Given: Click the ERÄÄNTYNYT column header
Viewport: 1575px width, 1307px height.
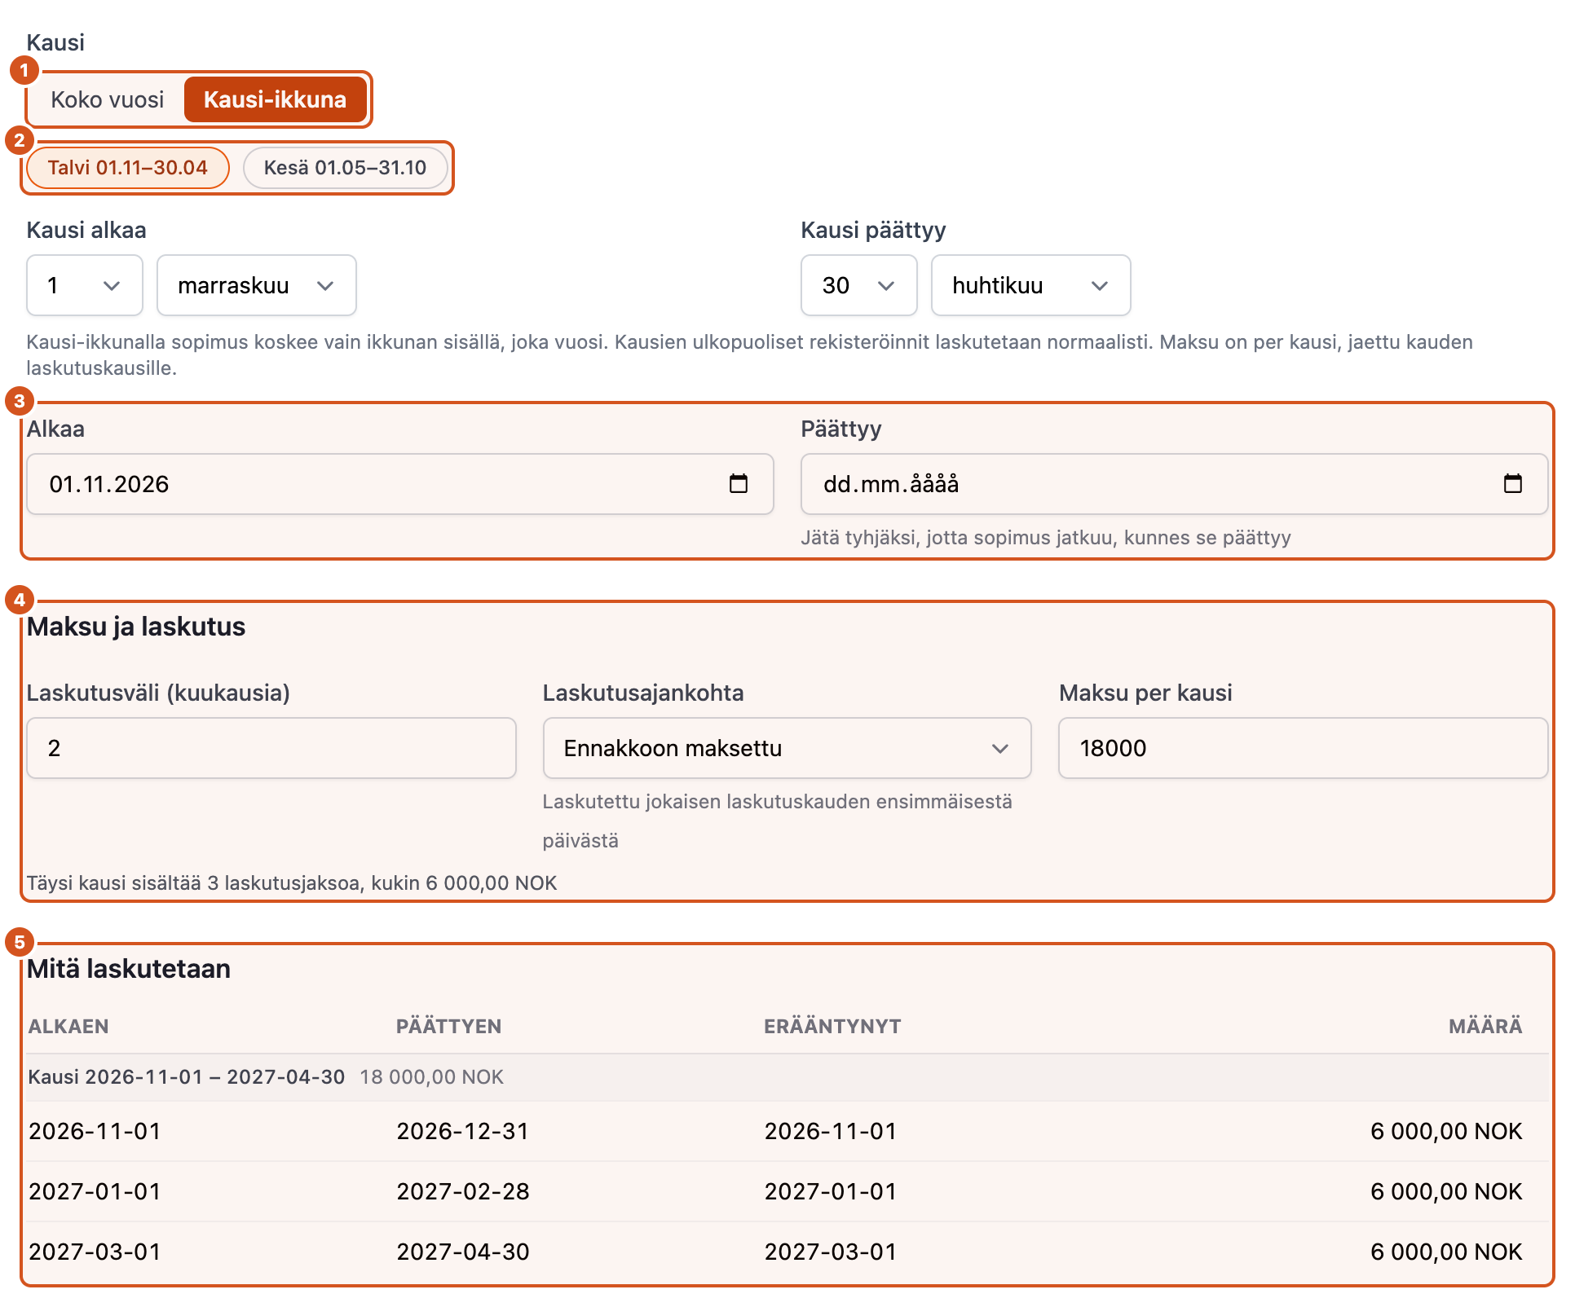Looking at the screenshot, I should click(x=832, y=1027).
